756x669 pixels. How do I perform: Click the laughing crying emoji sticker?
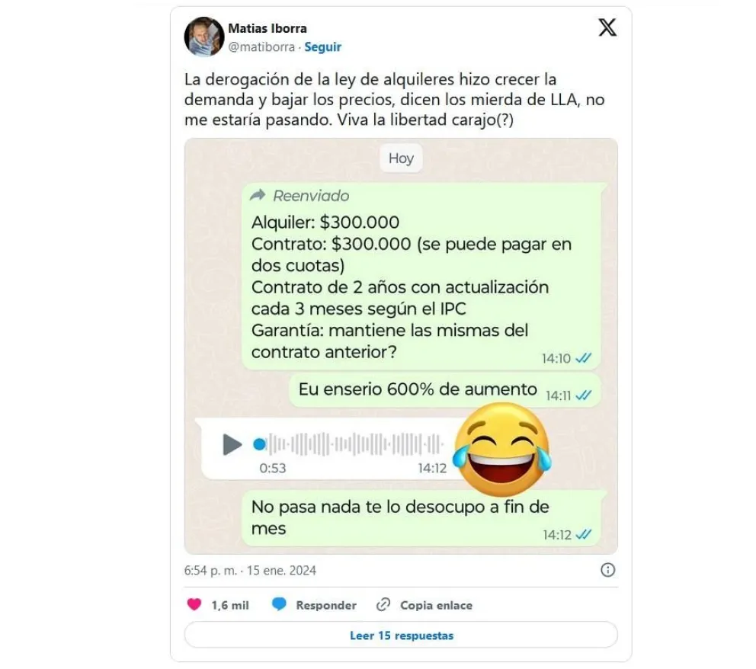pos(502,450)
